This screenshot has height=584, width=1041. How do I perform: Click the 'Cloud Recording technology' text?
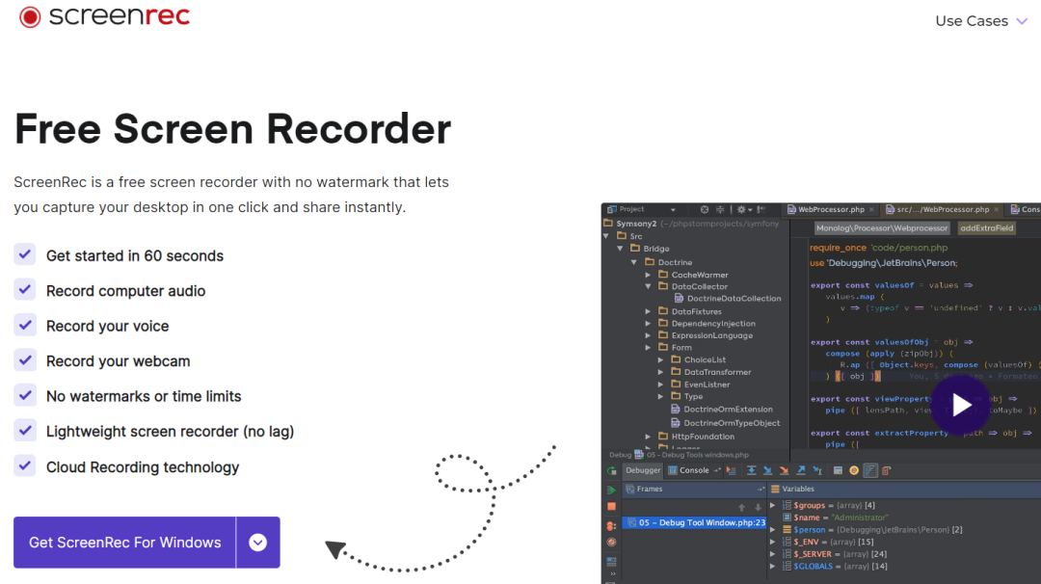[x=142, y=467]
